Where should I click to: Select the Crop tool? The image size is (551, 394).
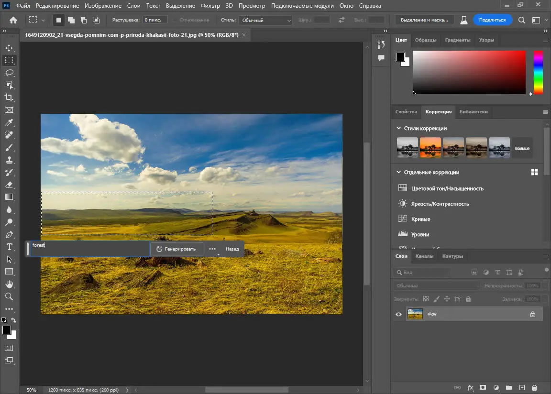(9, 98)
